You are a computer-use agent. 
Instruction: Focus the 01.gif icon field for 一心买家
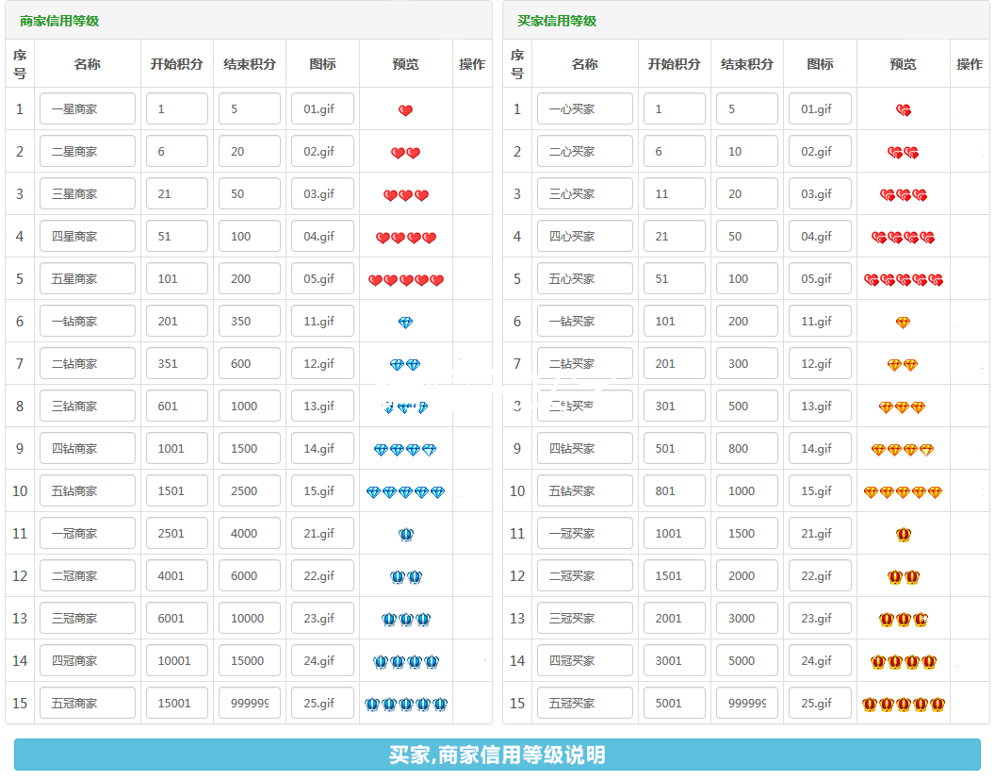819,108
